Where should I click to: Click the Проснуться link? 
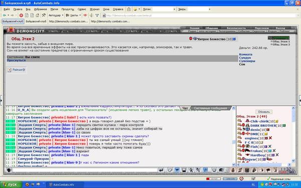tap(16, 60)
